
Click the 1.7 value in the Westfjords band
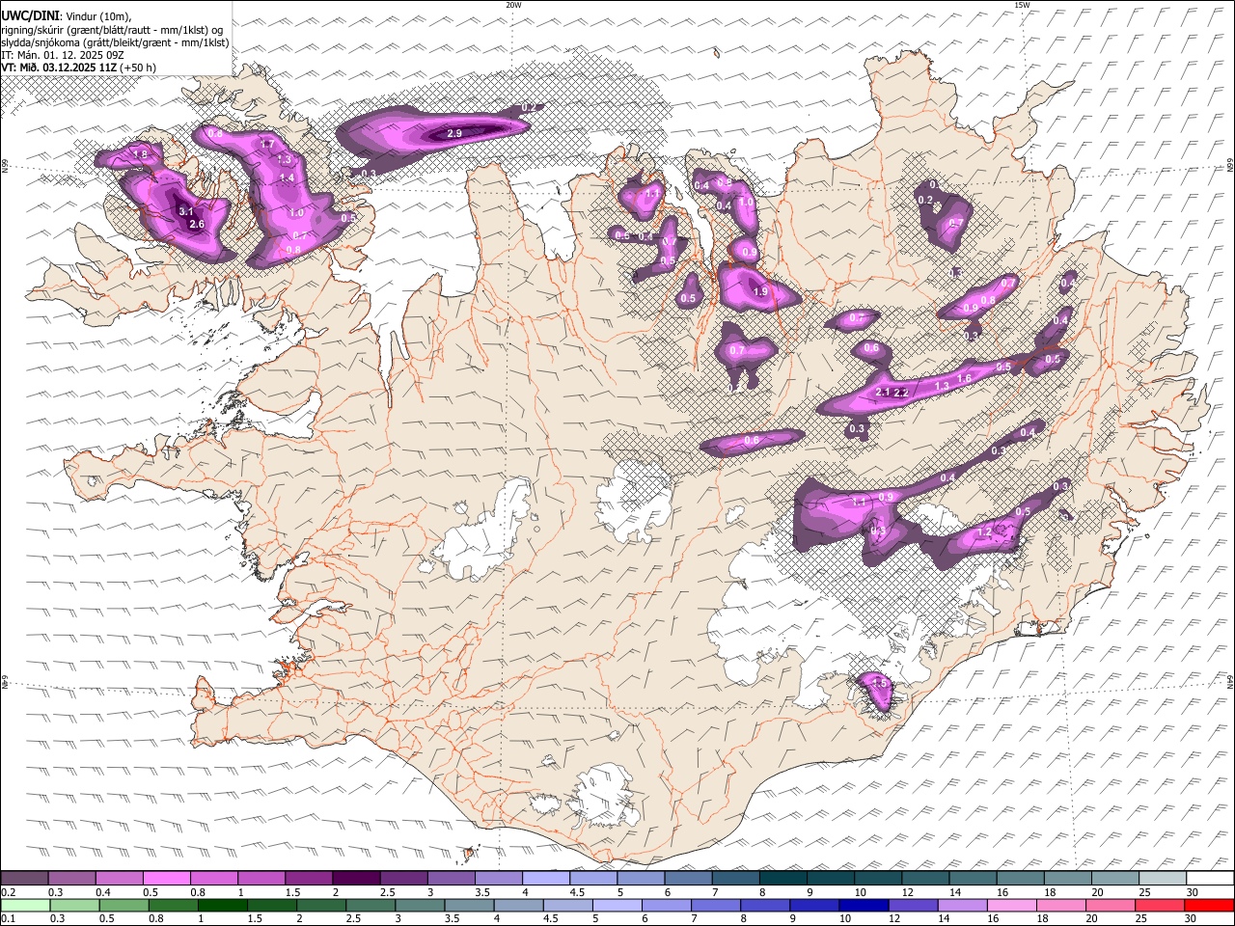click(x=268, y=145)
